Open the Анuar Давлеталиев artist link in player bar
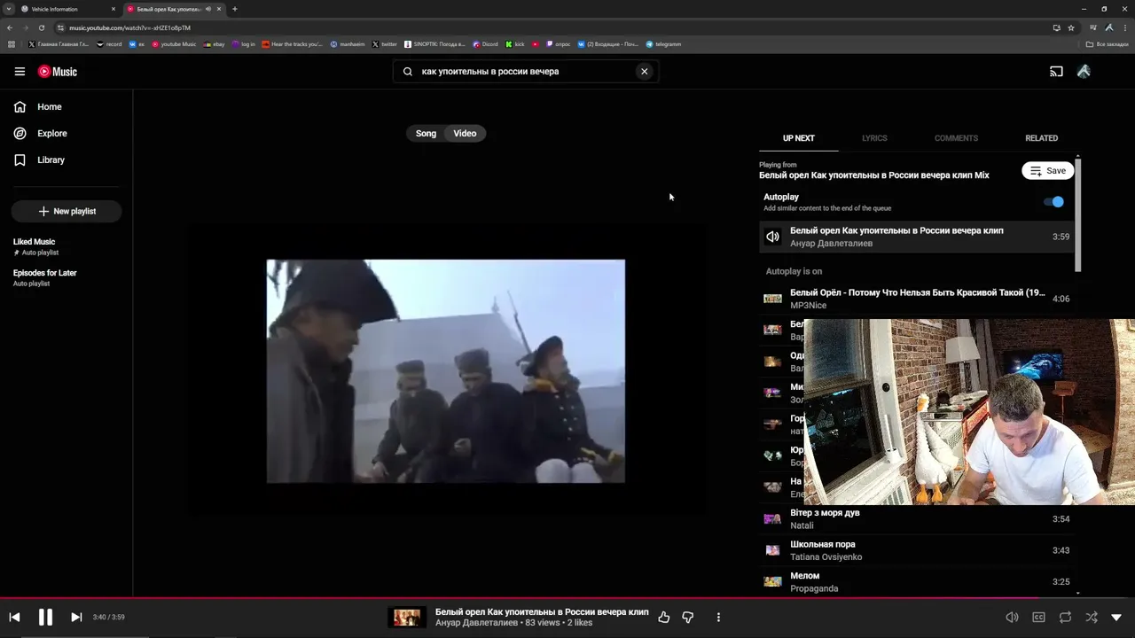The width and height of the screenshot is (1135, 638). click(477, 623)
